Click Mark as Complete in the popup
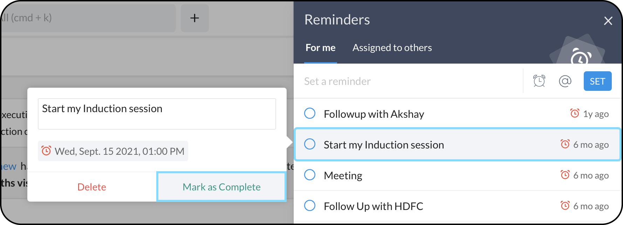 click(x=221, y=187)
